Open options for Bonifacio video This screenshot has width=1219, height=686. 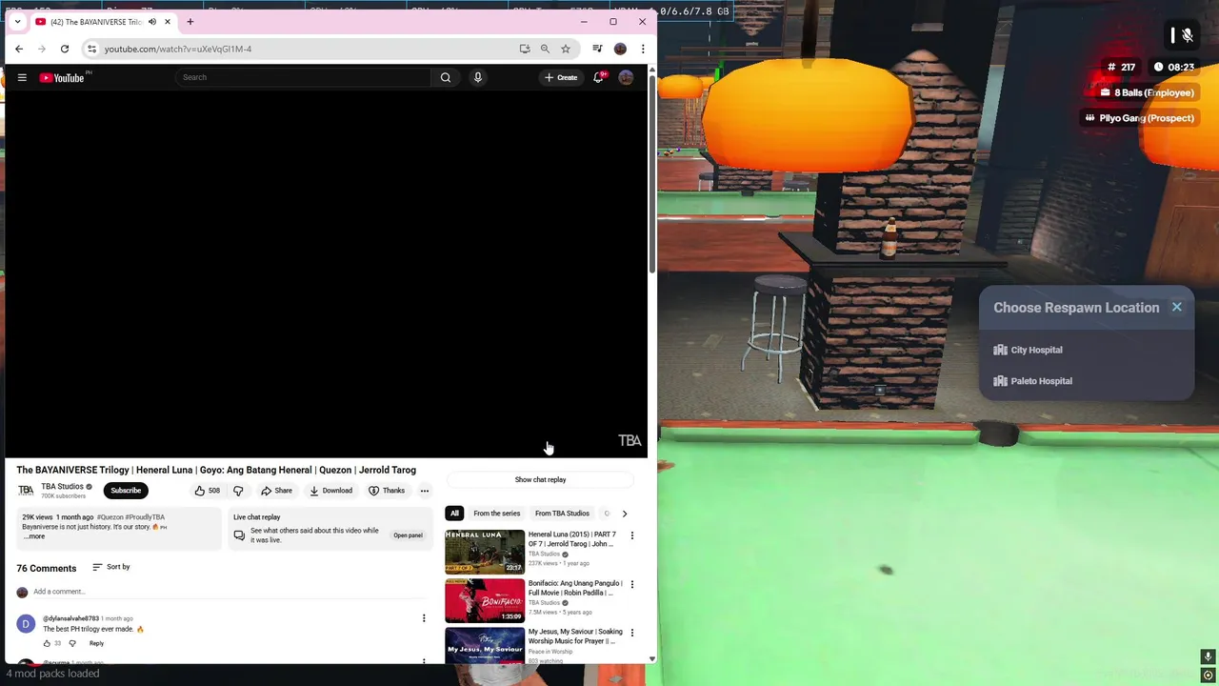[x=631, y=584]
